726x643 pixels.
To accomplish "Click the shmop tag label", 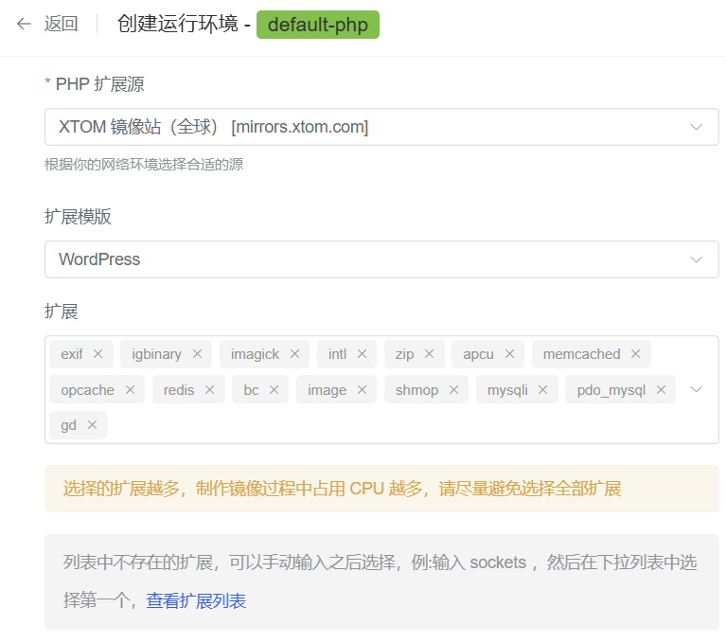I will pos(416,390).
